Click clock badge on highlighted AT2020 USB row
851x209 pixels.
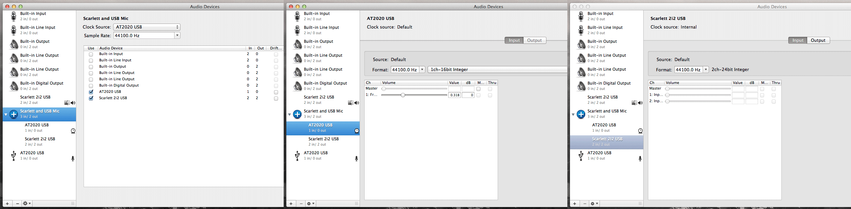tap(357, 131)
